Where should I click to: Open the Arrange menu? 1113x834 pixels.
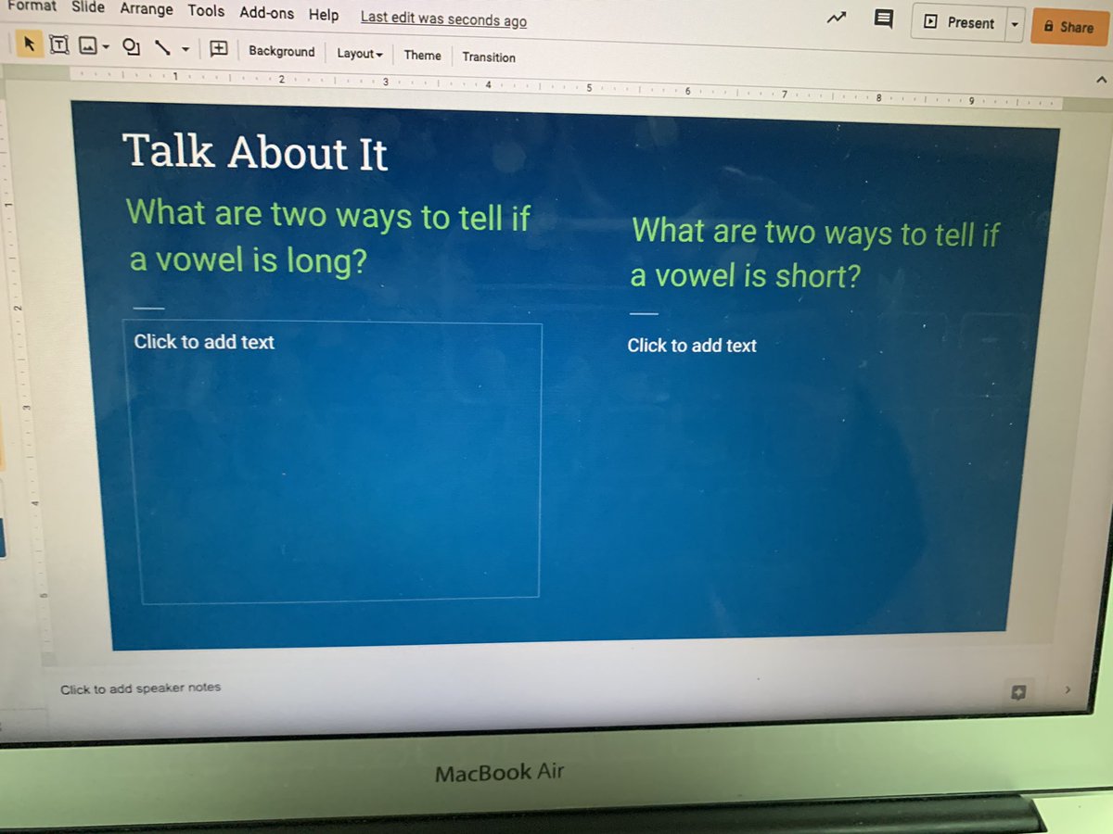[x=147, y=9]
